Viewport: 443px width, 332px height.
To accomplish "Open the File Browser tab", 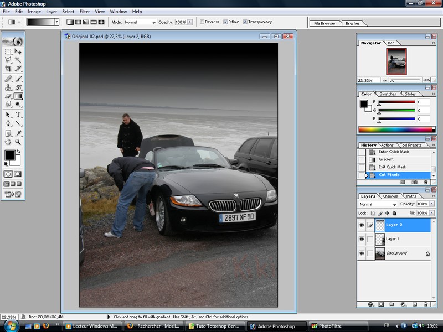I will pos(324,23).
